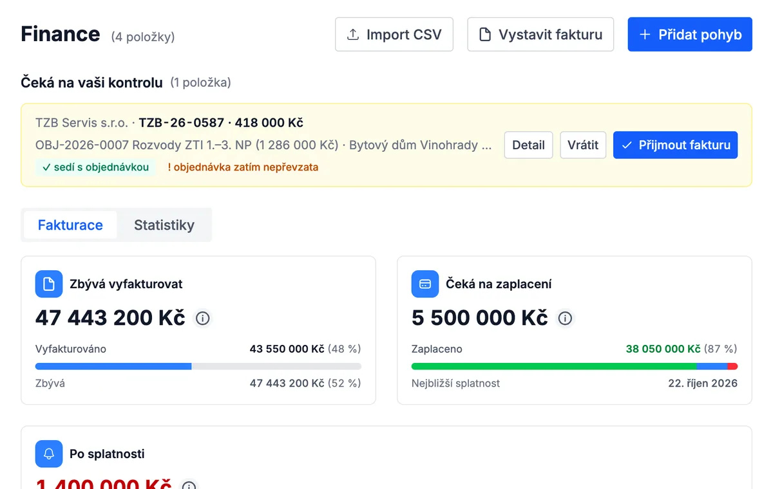The width and height of the screenshot is (773, 489).
Task: Click the Zaplaceno green progress bar
Action: (x=554, y=366)
